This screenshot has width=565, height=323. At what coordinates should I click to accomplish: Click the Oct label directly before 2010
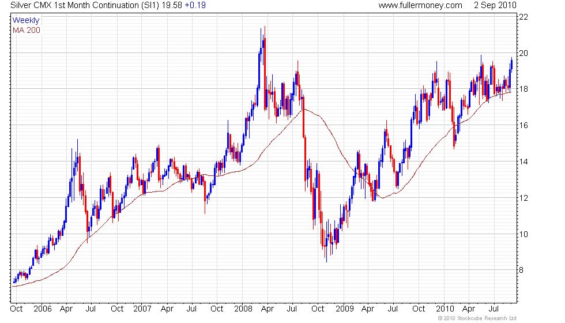pos(419,309)
